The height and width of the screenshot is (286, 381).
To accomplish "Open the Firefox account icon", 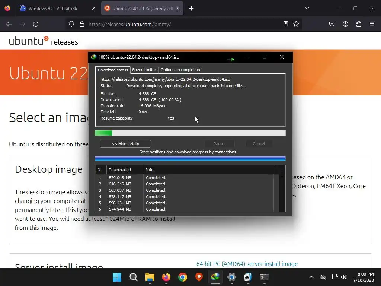I will tap(345, 24).
